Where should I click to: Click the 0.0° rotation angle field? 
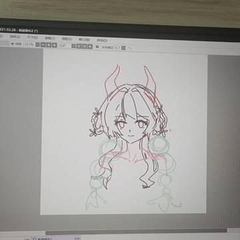[62, 45]
